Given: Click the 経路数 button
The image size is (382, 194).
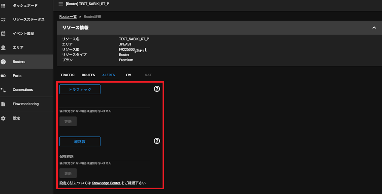Looking at the screenshot, I should [80, 141].
